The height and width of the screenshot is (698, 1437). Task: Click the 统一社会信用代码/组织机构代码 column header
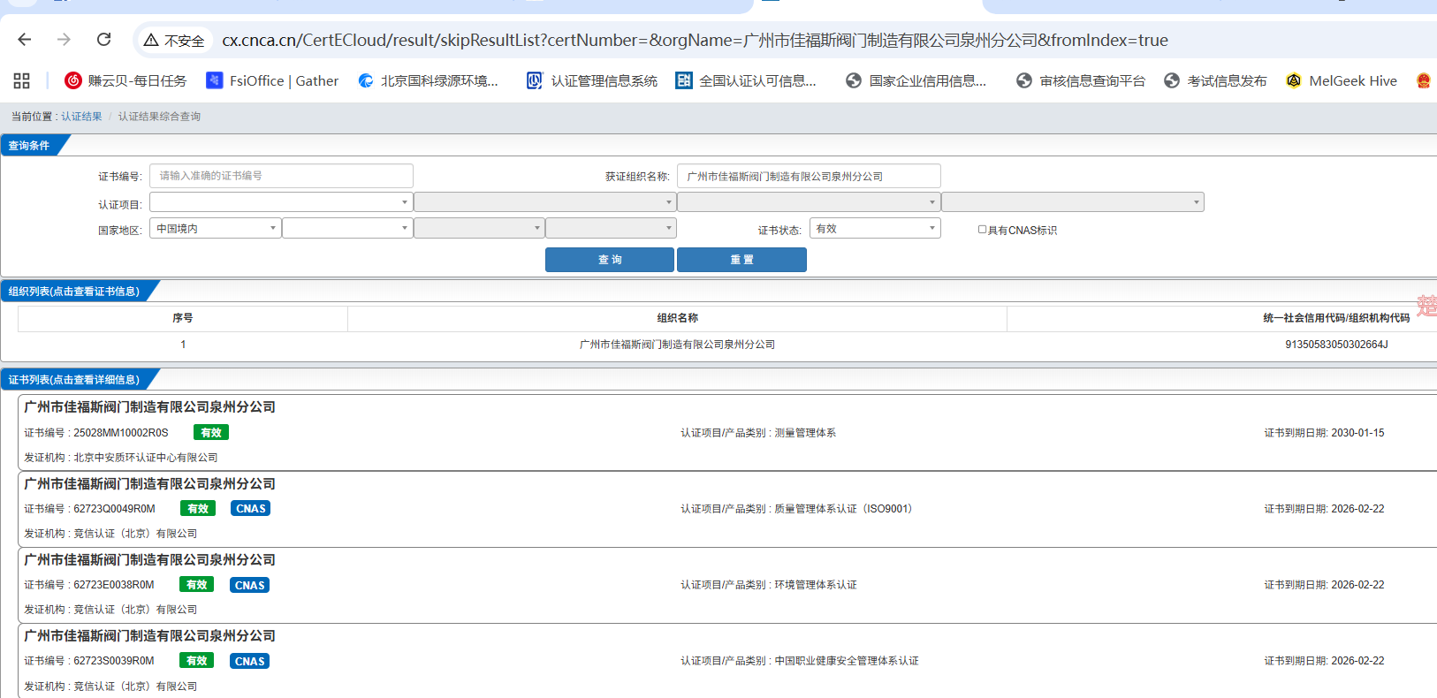[1336, 318]
